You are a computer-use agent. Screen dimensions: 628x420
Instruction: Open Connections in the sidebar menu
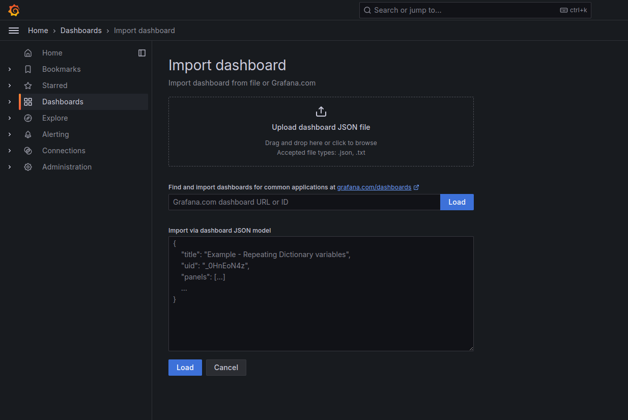64,151
